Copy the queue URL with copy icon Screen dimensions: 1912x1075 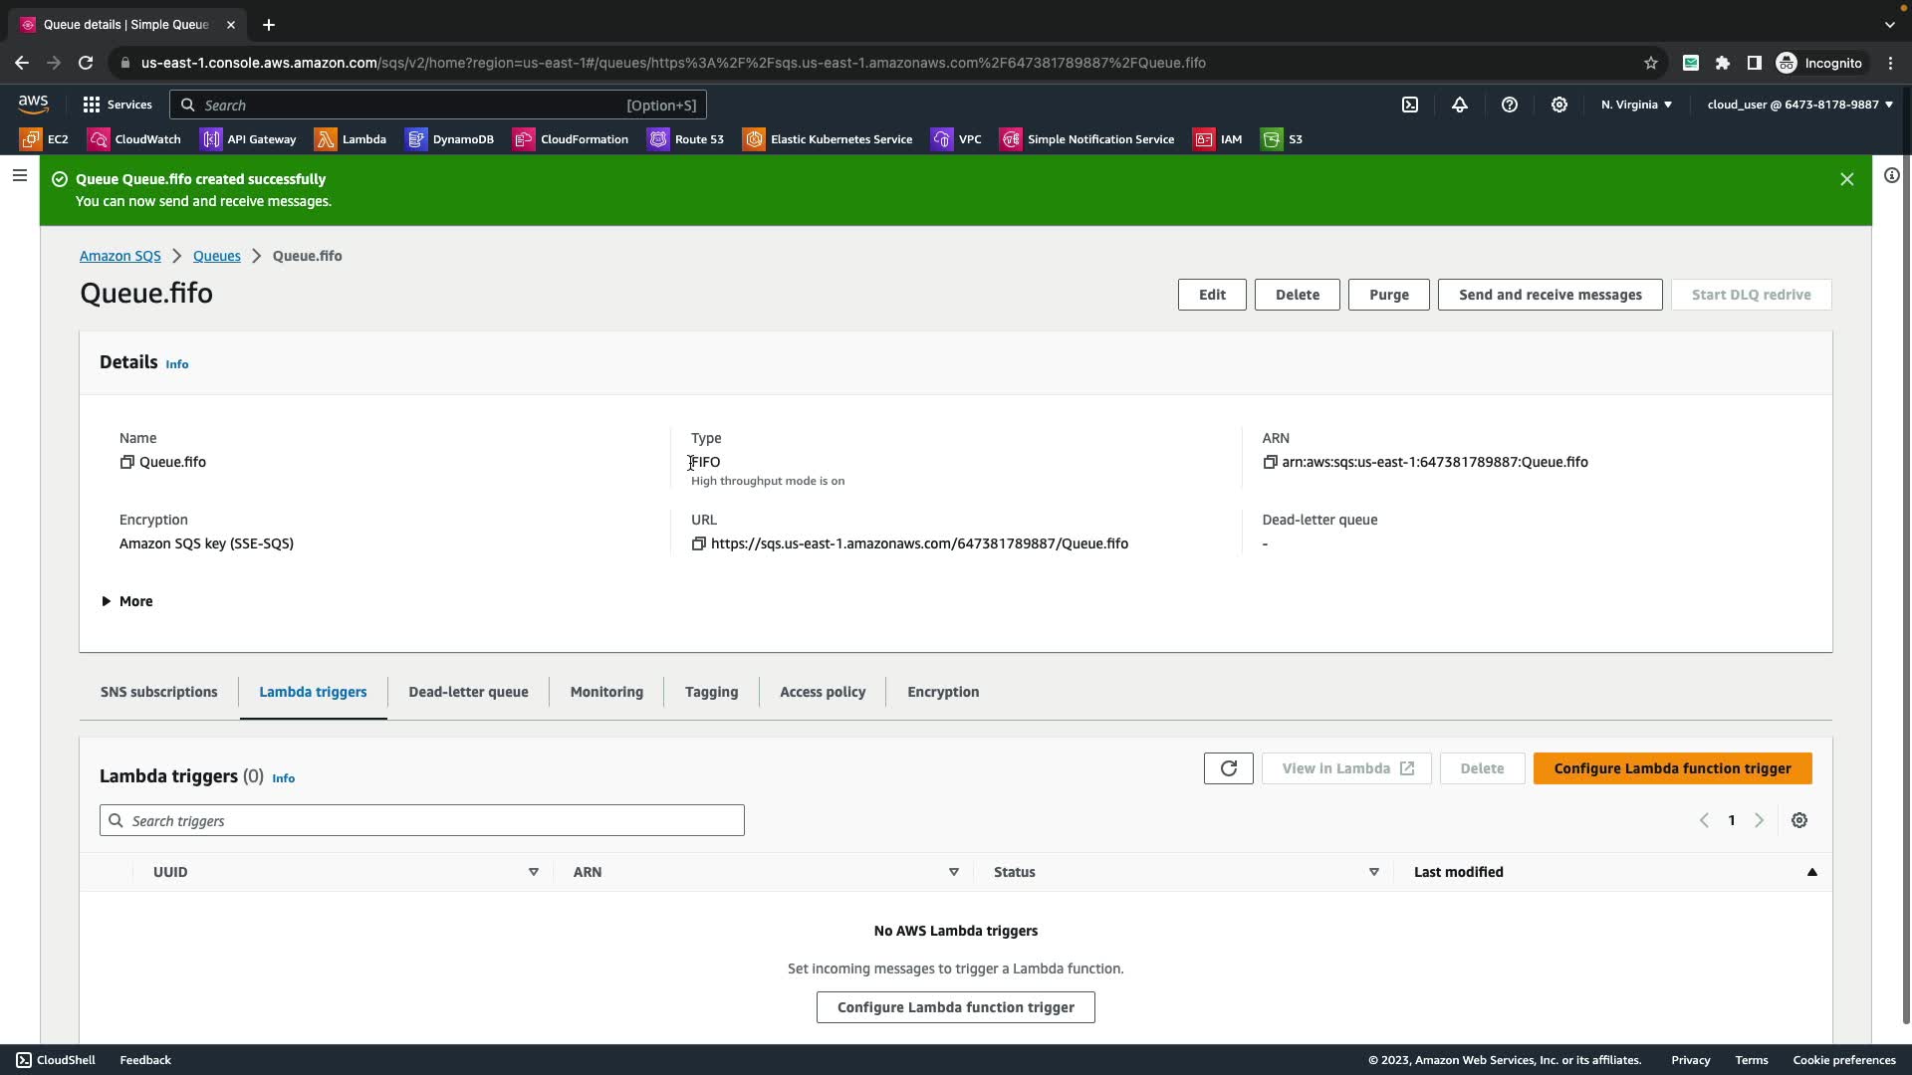698,543
